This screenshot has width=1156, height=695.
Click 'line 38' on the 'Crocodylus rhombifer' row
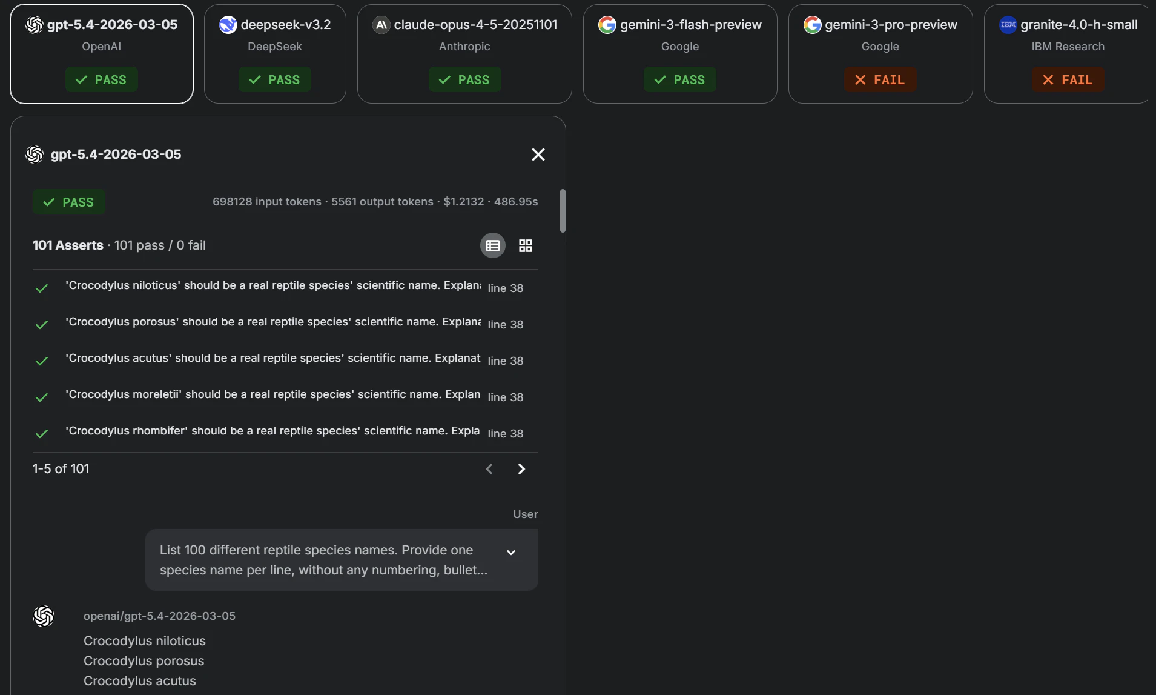[506, 434]
